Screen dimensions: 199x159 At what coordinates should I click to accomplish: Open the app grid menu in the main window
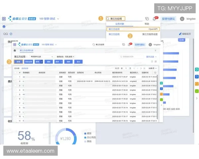pyautogui.click(x=4, y=19)
